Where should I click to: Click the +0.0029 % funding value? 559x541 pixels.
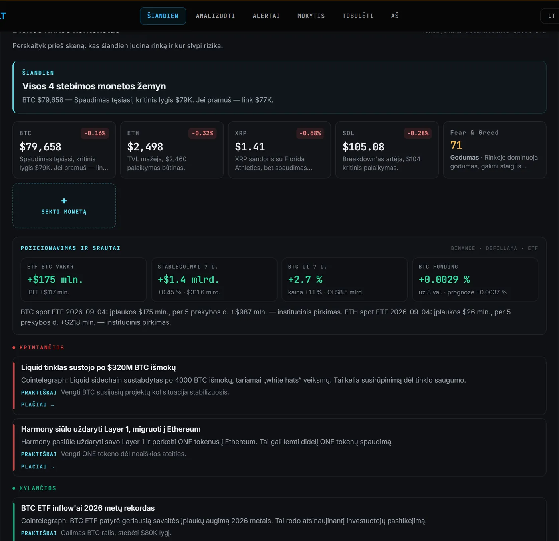click(444, 280)
